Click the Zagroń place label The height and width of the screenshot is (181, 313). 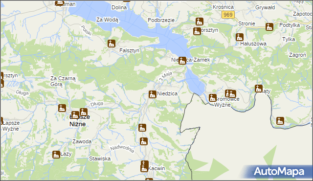pyautogui.click(x=297, y=55)
